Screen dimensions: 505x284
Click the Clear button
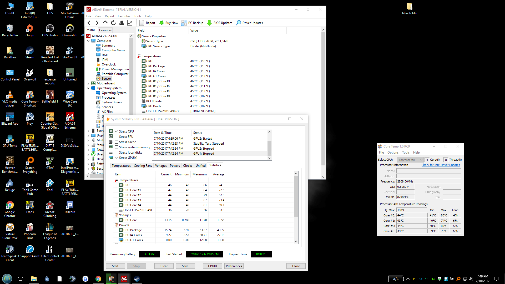tap(164, 266)
